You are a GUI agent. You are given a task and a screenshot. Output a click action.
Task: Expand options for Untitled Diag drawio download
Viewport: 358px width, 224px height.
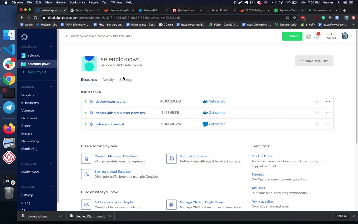tap(110, 216)
